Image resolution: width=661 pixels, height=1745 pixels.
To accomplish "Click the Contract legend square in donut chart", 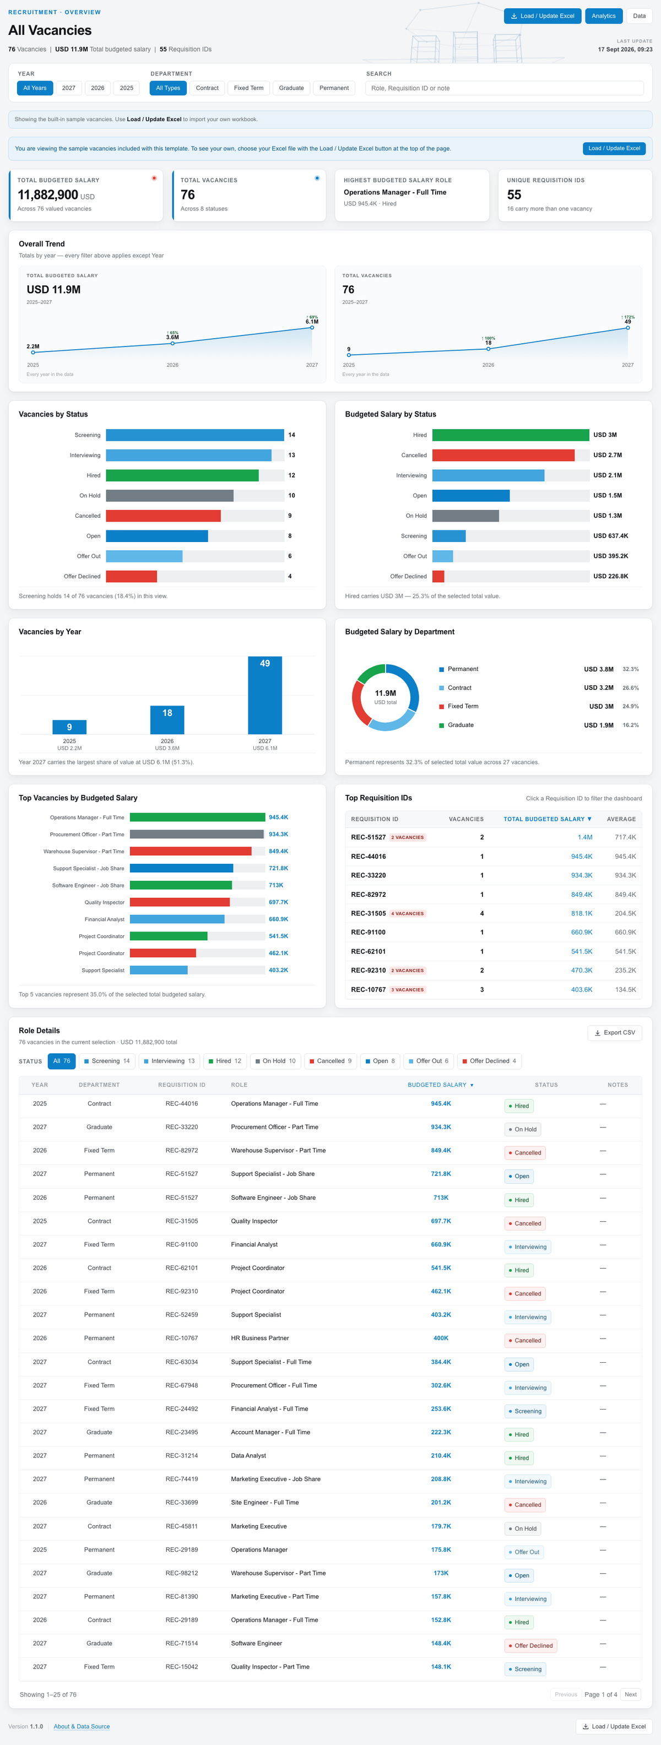I will 442,687.
